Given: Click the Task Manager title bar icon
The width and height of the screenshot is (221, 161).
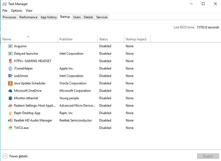Looking at the screenshot, I should click(x=5, y=4).
